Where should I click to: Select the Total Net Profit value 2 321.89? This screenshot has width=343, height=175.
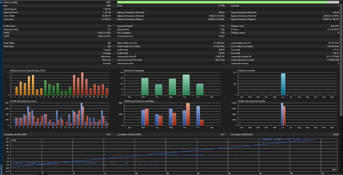pyautogui.click(x=107, y=12)
